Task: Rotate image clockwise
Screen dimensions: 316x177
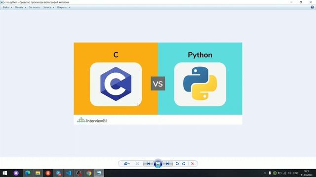Action: coord(184,164)
